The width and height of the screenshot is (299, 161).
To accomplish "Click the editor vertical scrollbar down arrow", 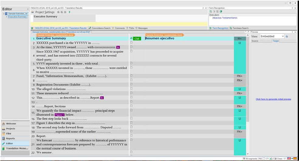I will click(x=248, y=154).
